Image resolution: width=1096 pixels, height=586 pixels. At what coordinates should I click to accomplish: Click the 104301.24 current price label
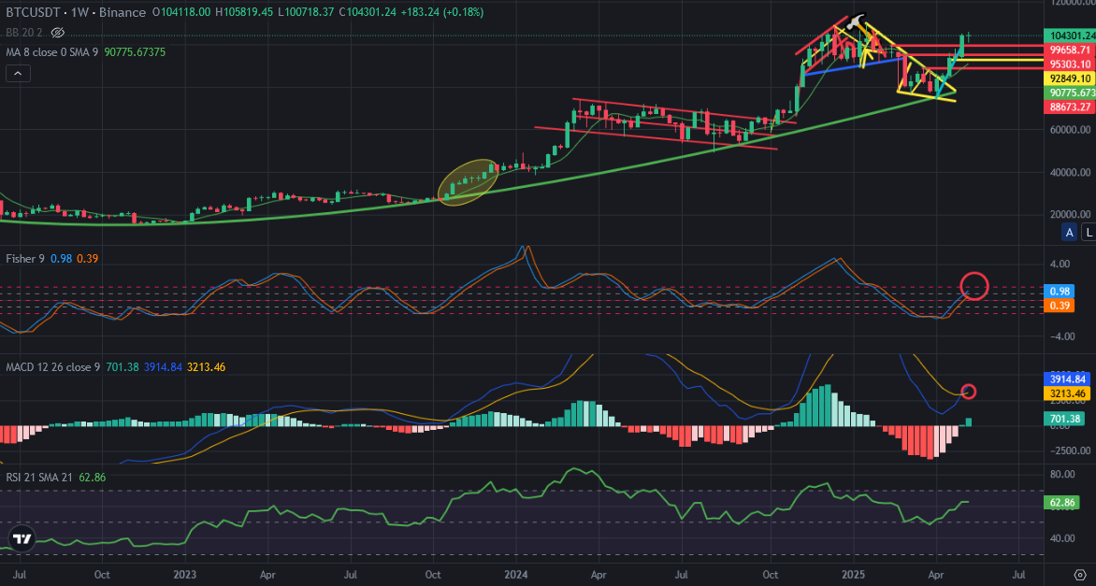1067,36
